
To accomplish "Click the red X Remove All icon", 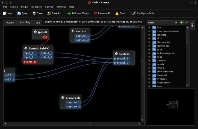I will pyautogui.click(x=95, y=13).
